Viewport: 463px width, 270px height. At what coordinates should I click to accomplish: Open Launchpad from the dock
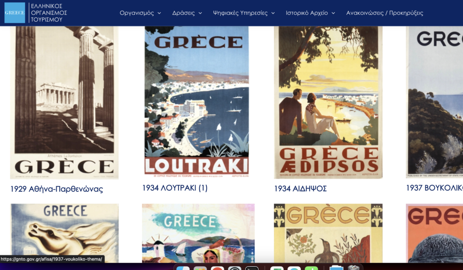point(200,268)
